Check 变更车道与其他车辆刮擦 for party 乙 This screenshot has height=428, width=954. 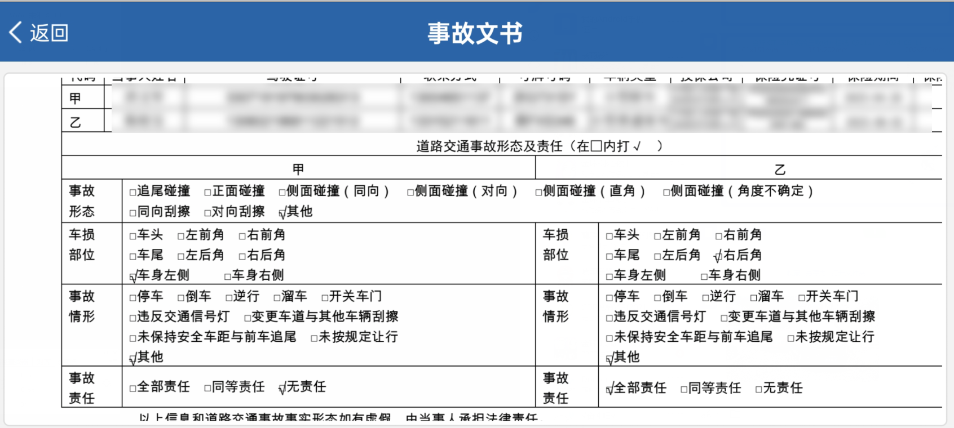tap(724, 318)
